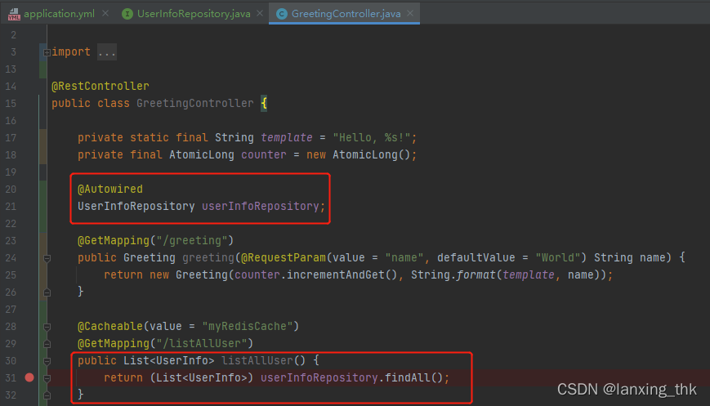Viewport: 710px width, 406px height.
Task: Click the YML file icon on application.yml tab
Action: [14, 14]
